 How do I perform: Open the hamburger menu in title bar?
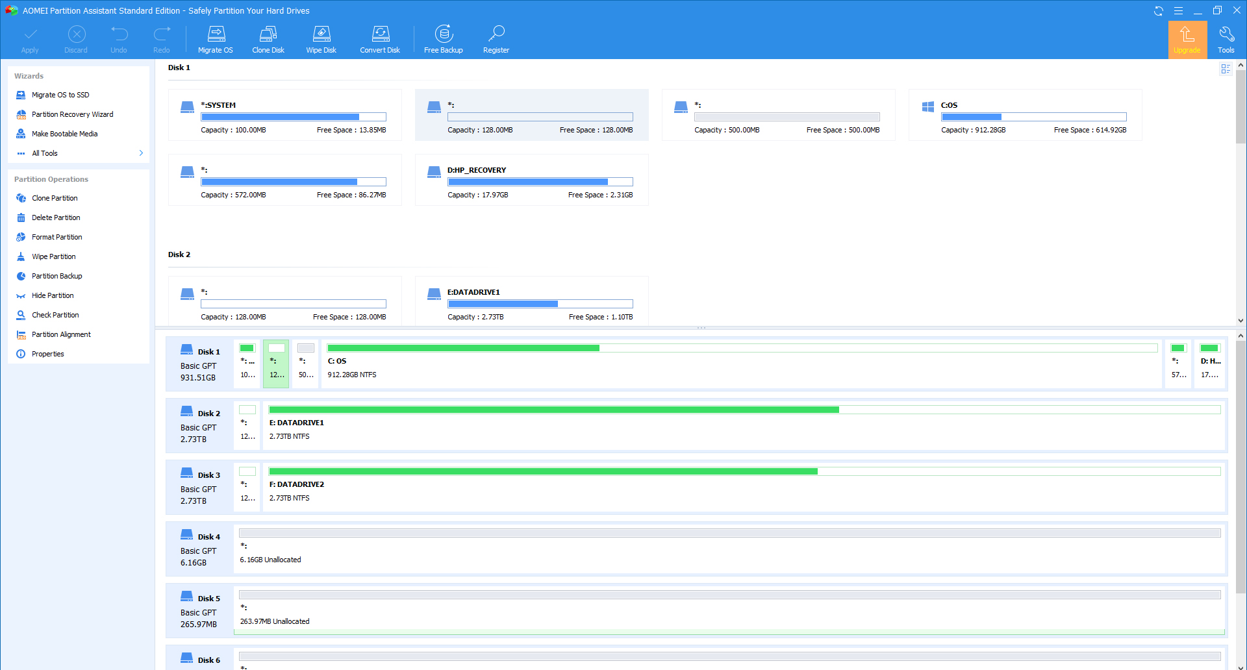tap(1178, 10)
